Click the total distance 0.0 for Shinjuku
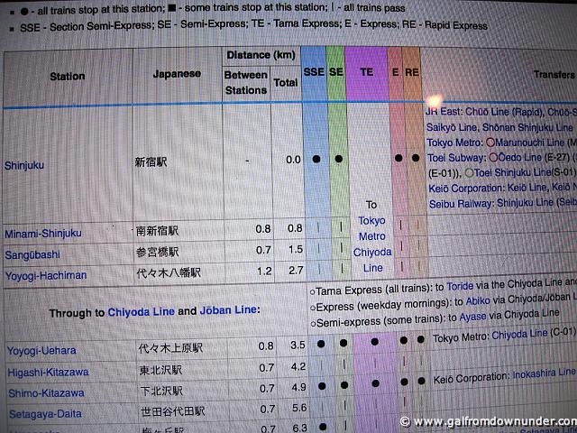This screenshot has width=577, height=433. [293, 160]
